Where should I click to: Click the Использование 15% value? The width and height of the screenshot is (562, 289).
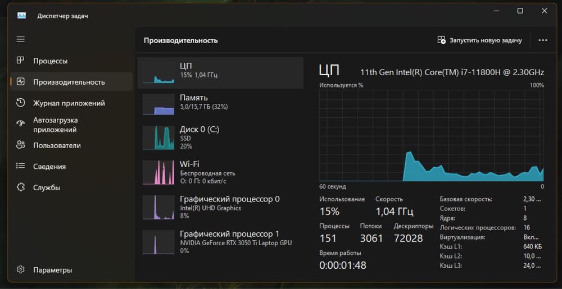click(329, 212)
